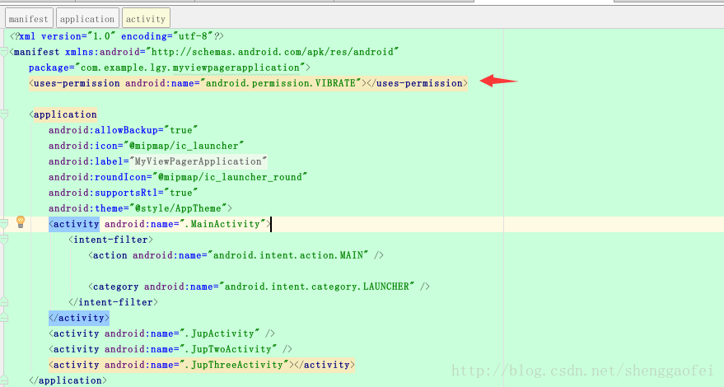Click the activity .MainActivity line
This screenshot has width=724, height=387.
pos(160,224)
